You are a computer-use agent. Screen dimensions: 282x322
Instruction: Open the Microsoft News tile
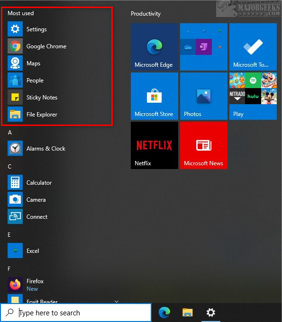click(204, 145)
